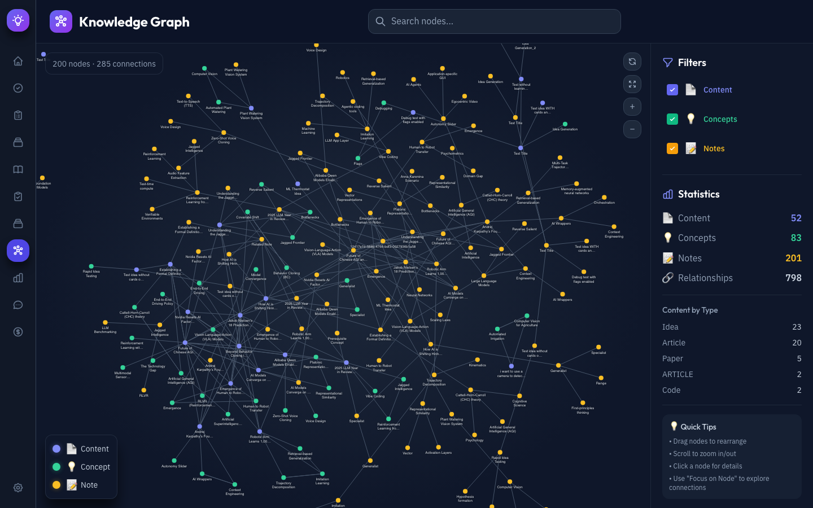
Task: Open settings gear in sidebar
Action: 18,488
